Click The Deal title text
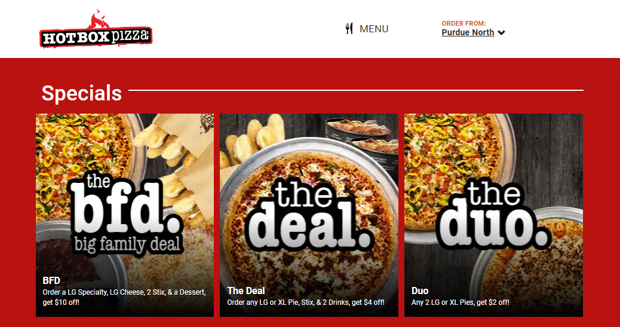 click(x=246, y=291)
